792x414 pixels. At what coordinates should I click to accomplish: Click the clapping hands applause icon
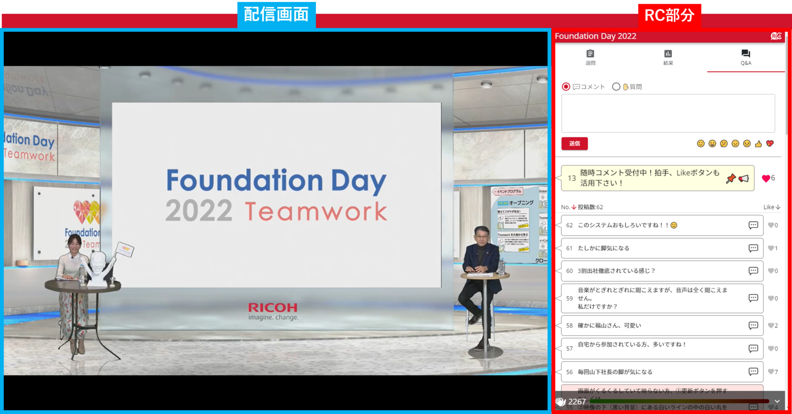click(560, 402)
